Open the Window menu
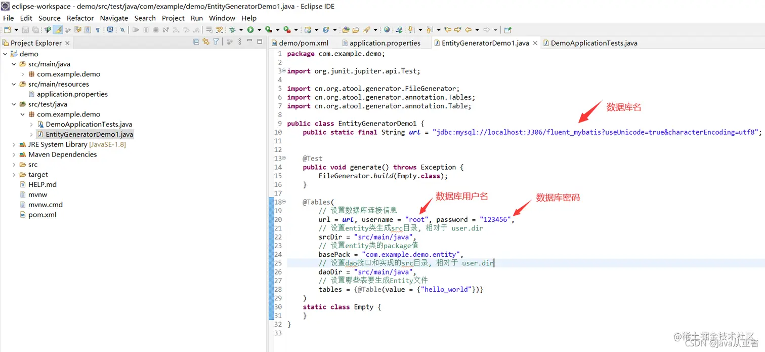765x352 pixels. point(222,18)
